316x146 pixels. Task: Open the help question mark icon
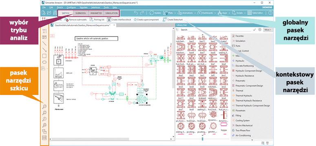(270, 13)
